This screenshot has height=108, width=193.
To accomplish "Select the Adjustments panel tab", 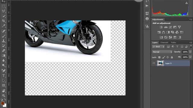I will coord(158,19).
